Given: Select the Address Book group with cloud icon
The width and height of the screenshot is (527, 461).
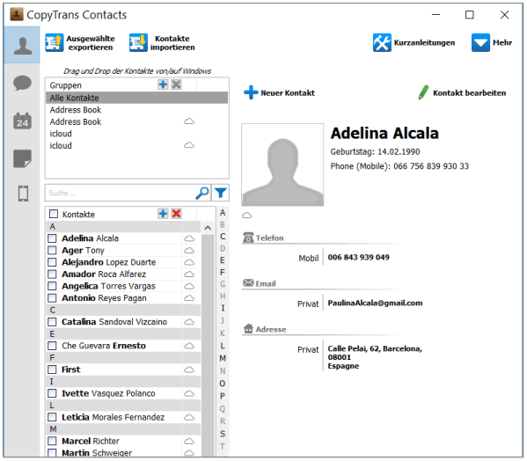Looking at the screenshot, I should [136, 121].
